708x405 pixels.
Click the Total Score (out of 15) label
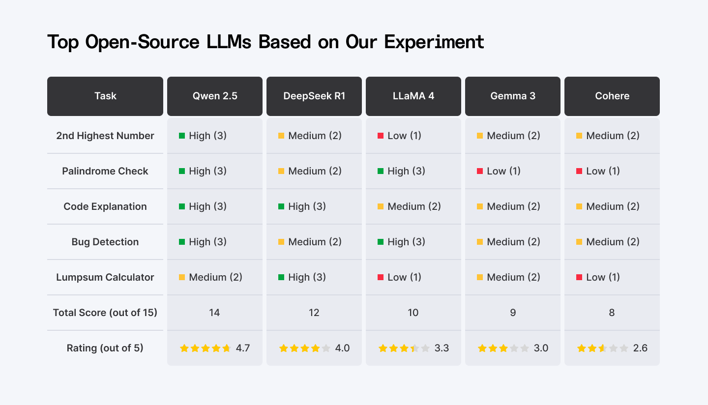coord(105,313)
